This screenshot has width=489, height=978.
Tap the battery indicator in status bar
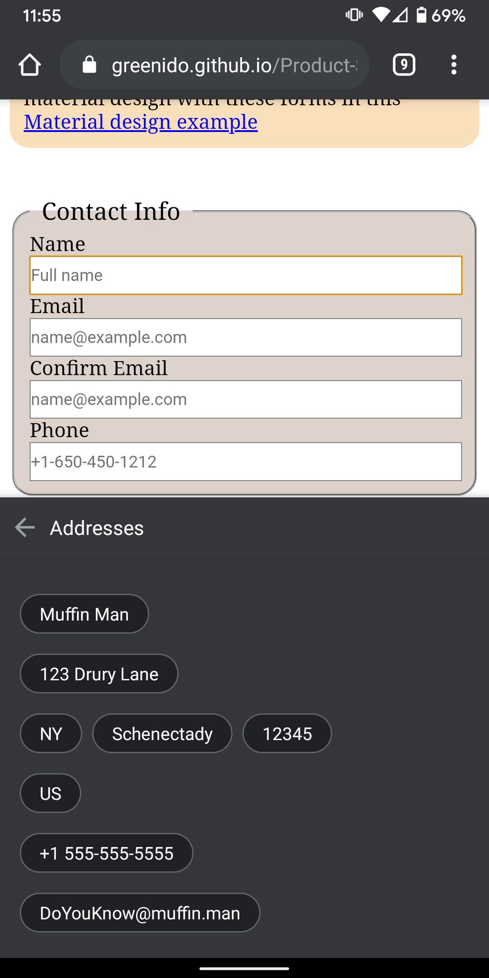pyautogui.click(x=422, y=15)
